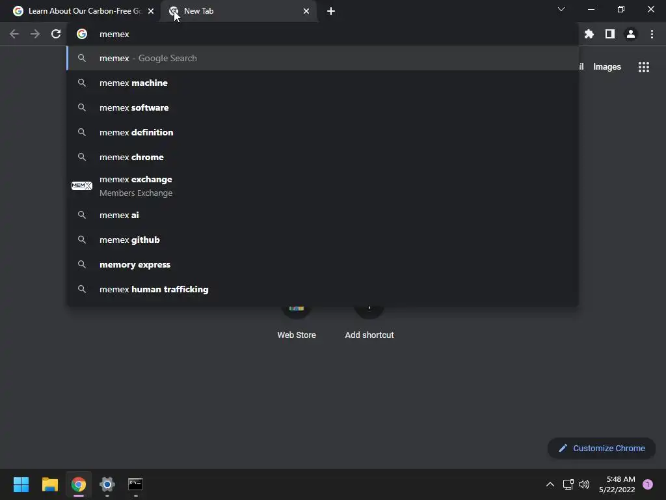
Task: Open the Extensions puzzle icon
Action: coord(589,34)
